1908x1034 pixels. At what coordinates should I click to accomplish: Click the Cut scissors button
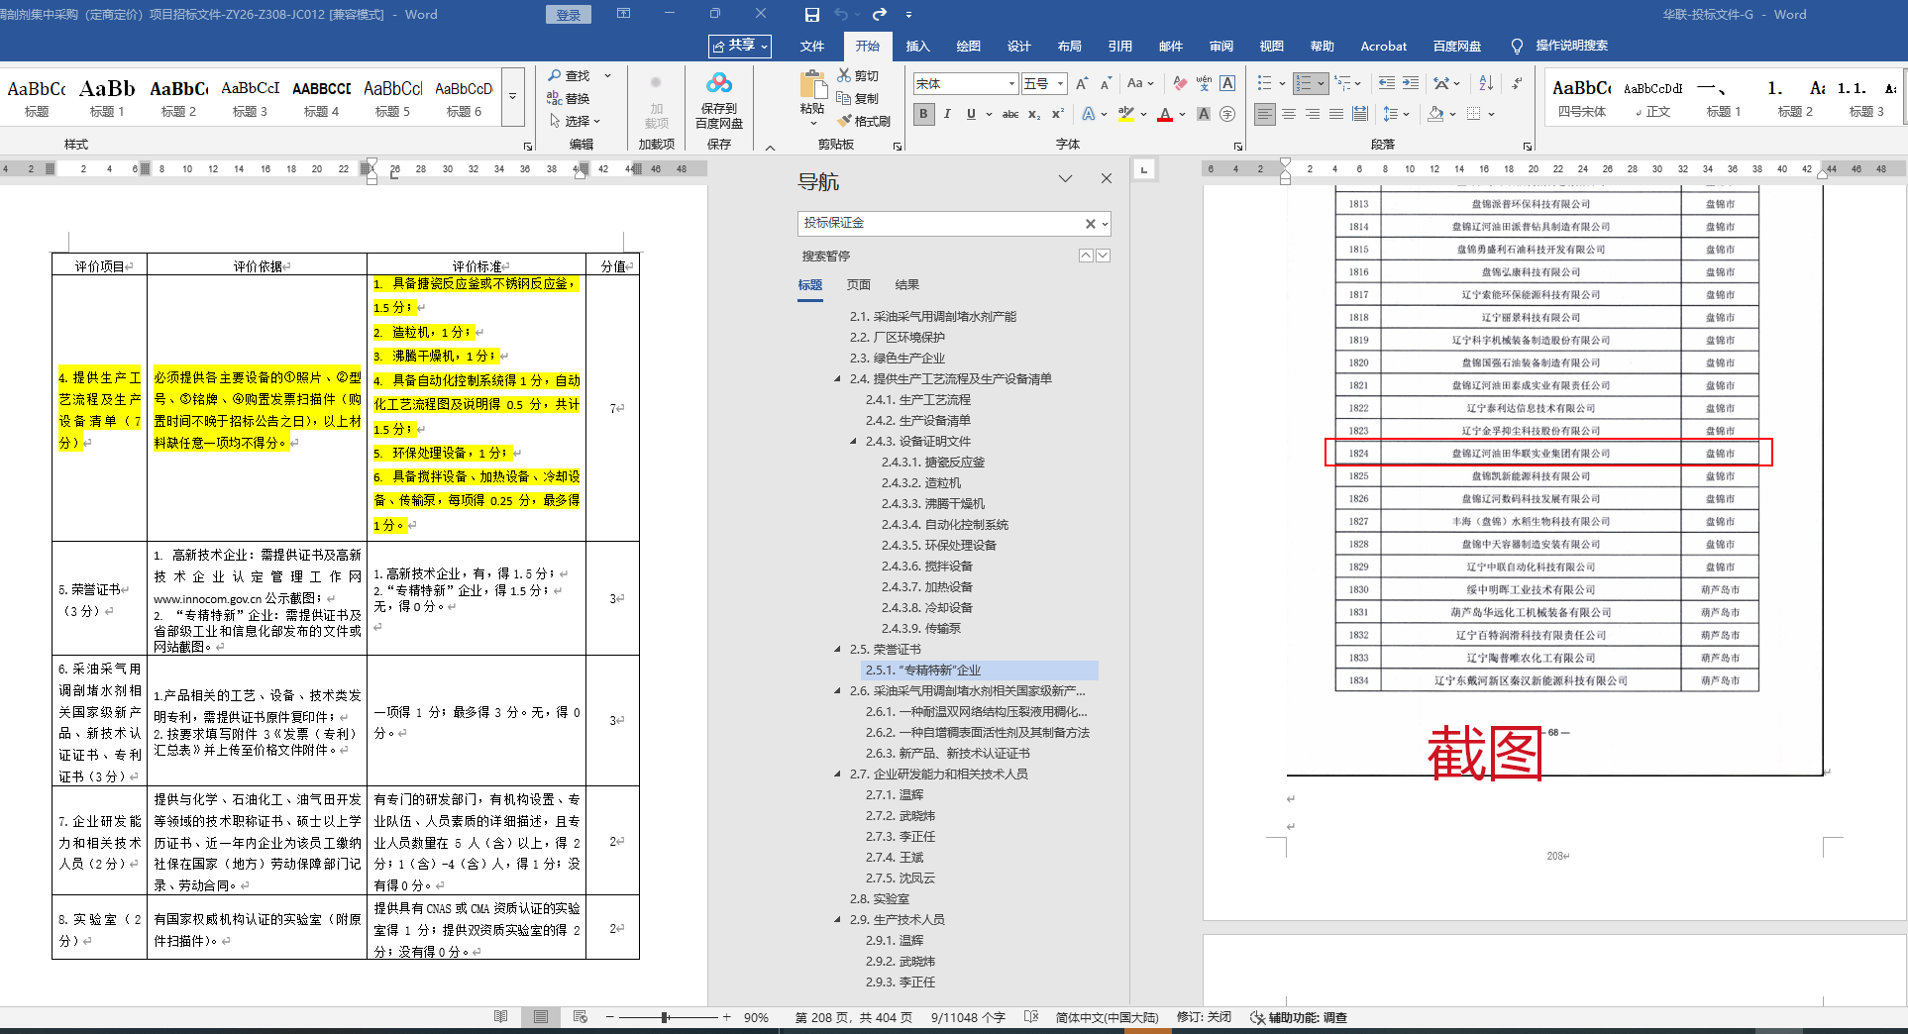click(858, 75)
